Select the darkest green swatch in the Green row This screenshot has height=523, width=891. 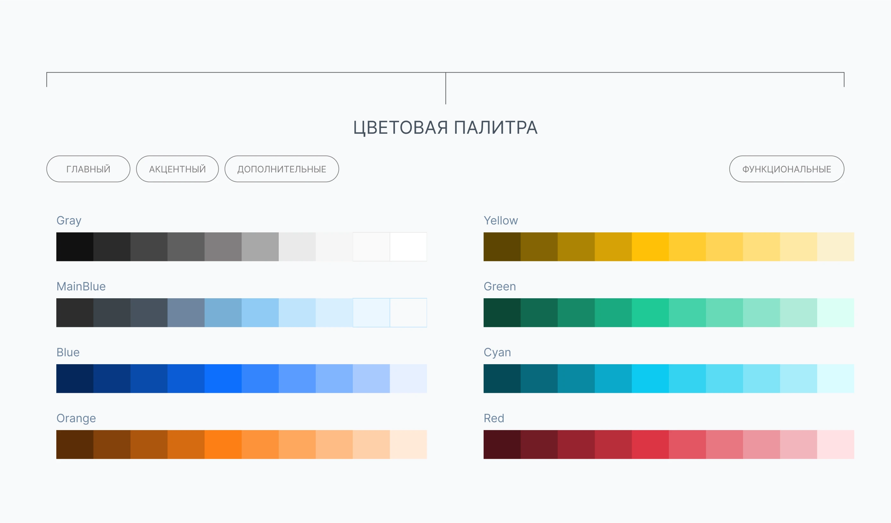(x=502, y=313)
